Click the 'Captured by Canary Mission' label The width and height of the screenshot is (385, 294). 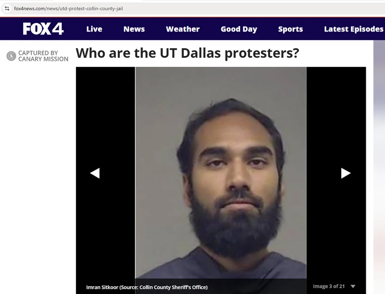pyautogui.click(x=43, y=56)
